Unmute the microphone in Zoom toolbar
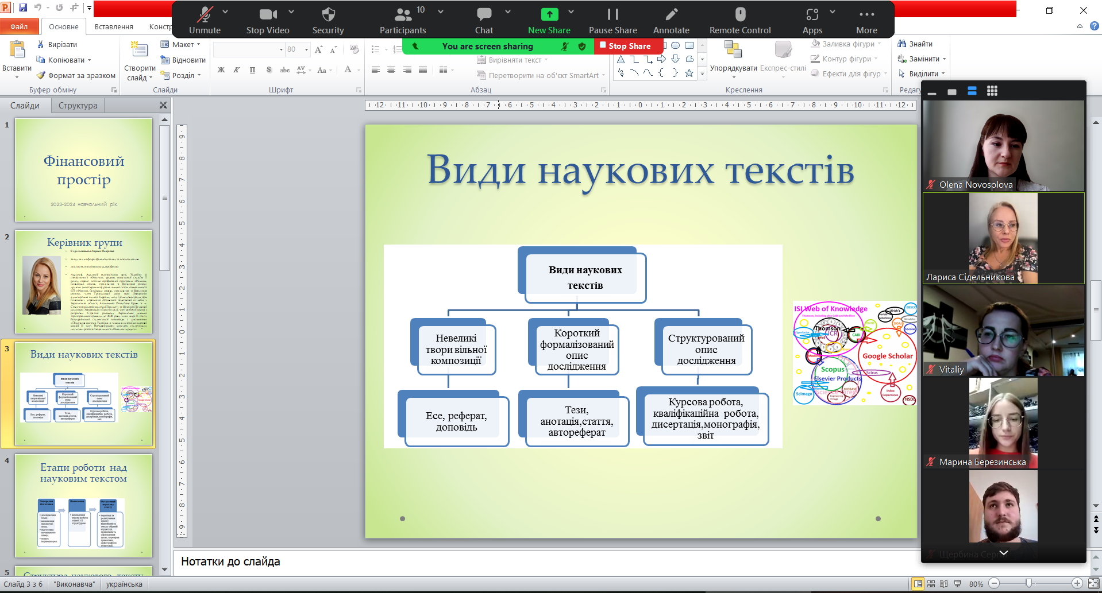The height and width of the screenshot is (593, 1102). (205, 21)
